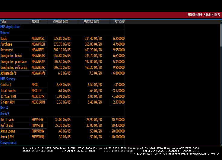
Task: Open the Volume subsection heading
Action: click(x=5, y=33)
